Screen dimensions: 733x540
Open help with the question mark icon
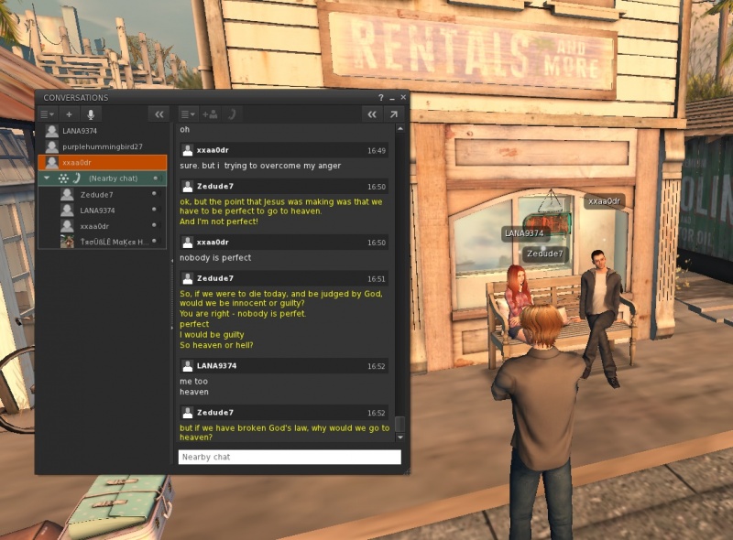click(x=381, y=98)
